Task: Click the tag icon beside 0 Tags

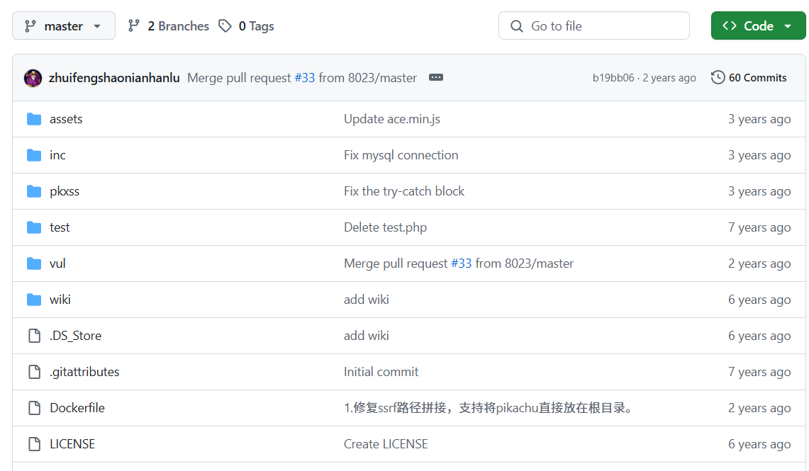Action: 225,25
